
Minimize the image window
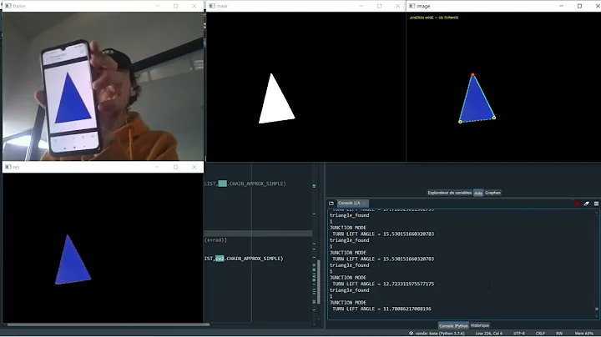click(561, 6)
